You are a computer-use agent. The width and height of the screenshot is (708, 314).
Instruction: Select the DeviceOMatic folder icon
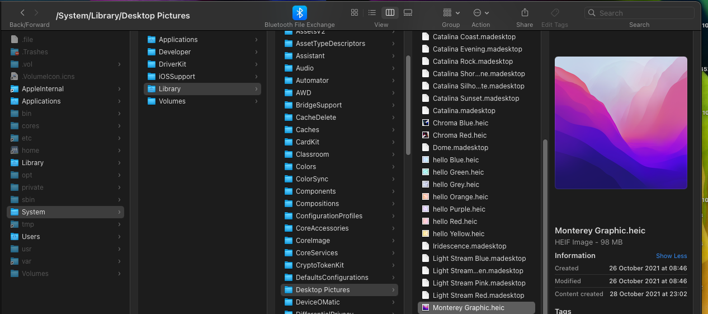click(289, 302)
